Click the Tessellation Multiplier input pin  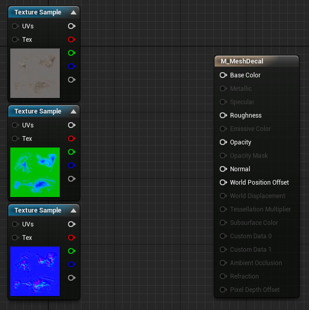[x=223, y=209]
